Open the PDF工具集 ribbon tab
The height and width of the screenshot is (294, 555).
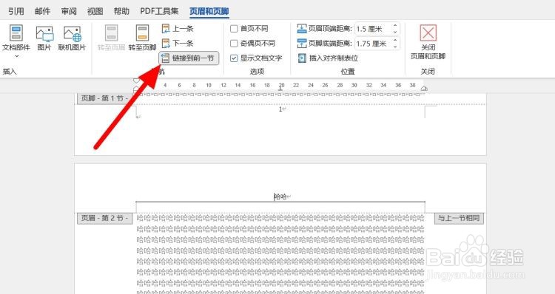[x=159, y=11]
